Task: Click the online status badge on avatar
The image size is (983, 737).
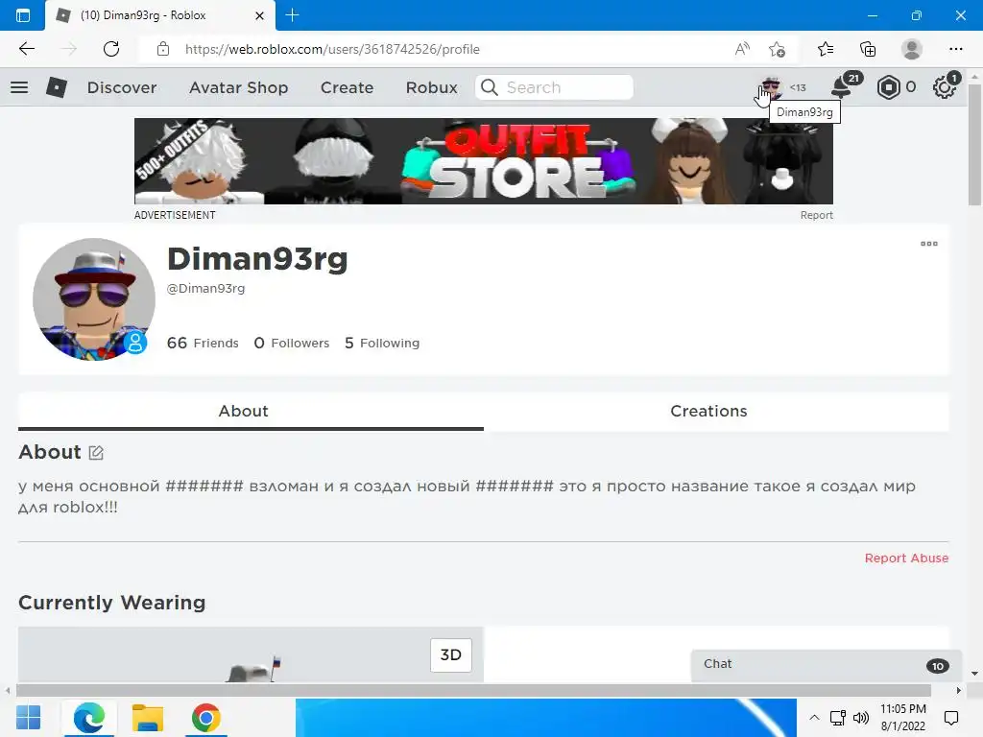Action: coord(134,343)
